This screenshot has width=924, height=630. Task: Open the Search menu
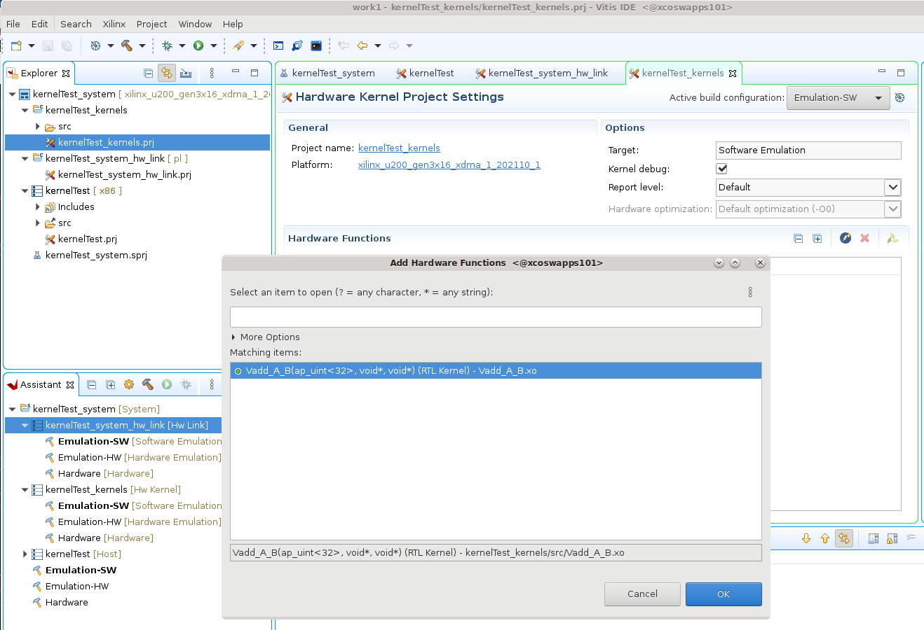(x=76, y=24)
